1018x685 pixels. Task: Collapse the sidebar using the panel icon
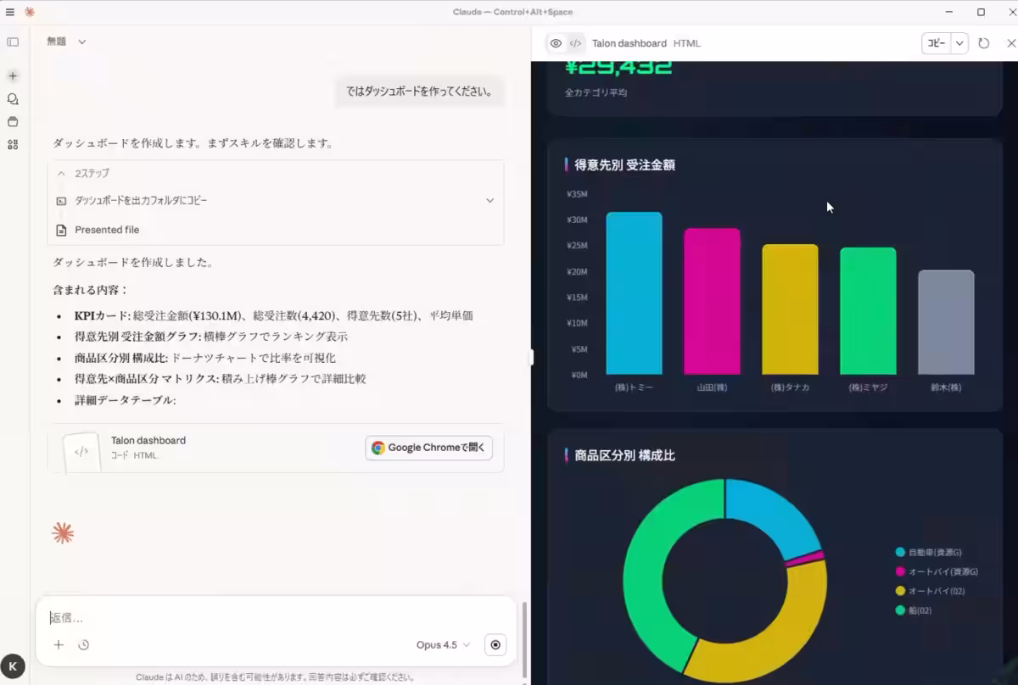tap(13, 42)
